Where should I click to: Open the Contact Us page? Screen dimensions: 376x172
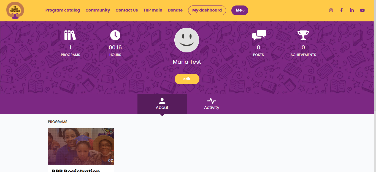(x=126, y=10)
